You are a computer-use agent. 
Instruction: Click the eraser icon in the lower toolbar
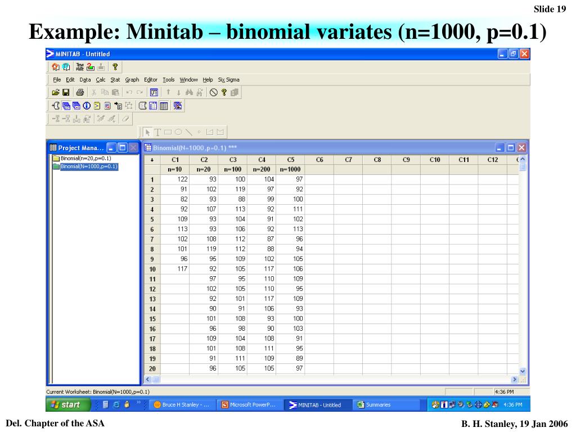click(125, 119)
